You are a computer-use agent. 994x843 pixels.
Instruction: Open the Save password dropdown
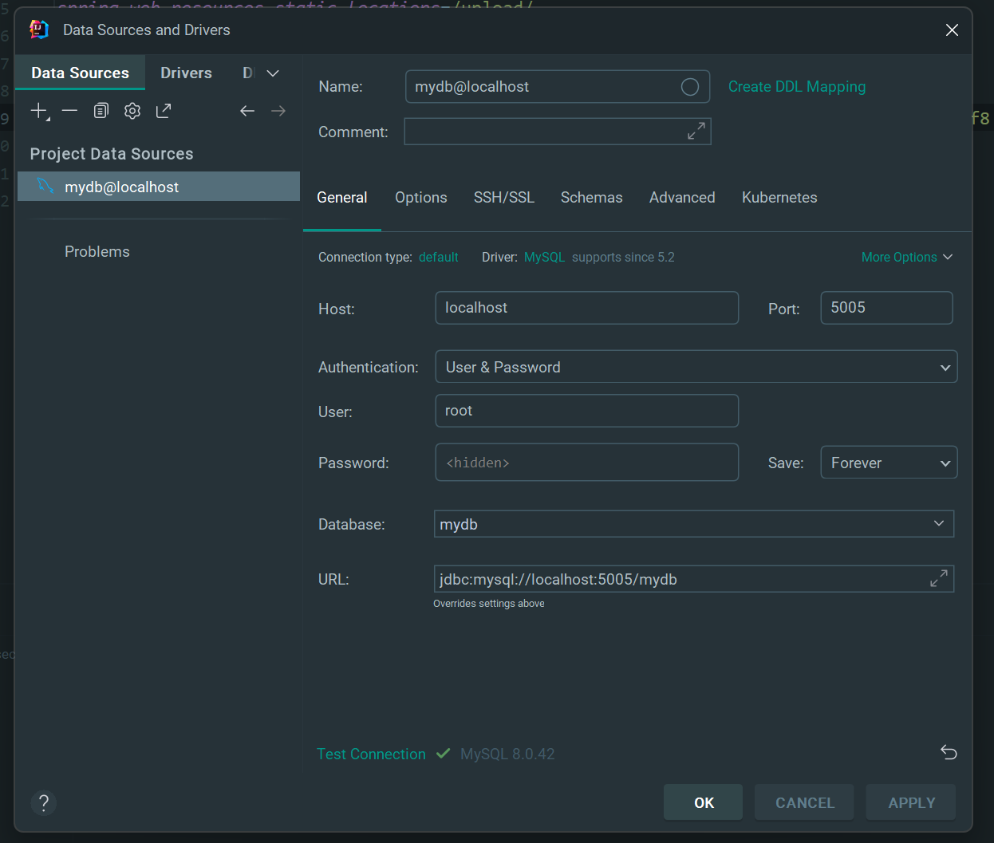tap(888, 463)
